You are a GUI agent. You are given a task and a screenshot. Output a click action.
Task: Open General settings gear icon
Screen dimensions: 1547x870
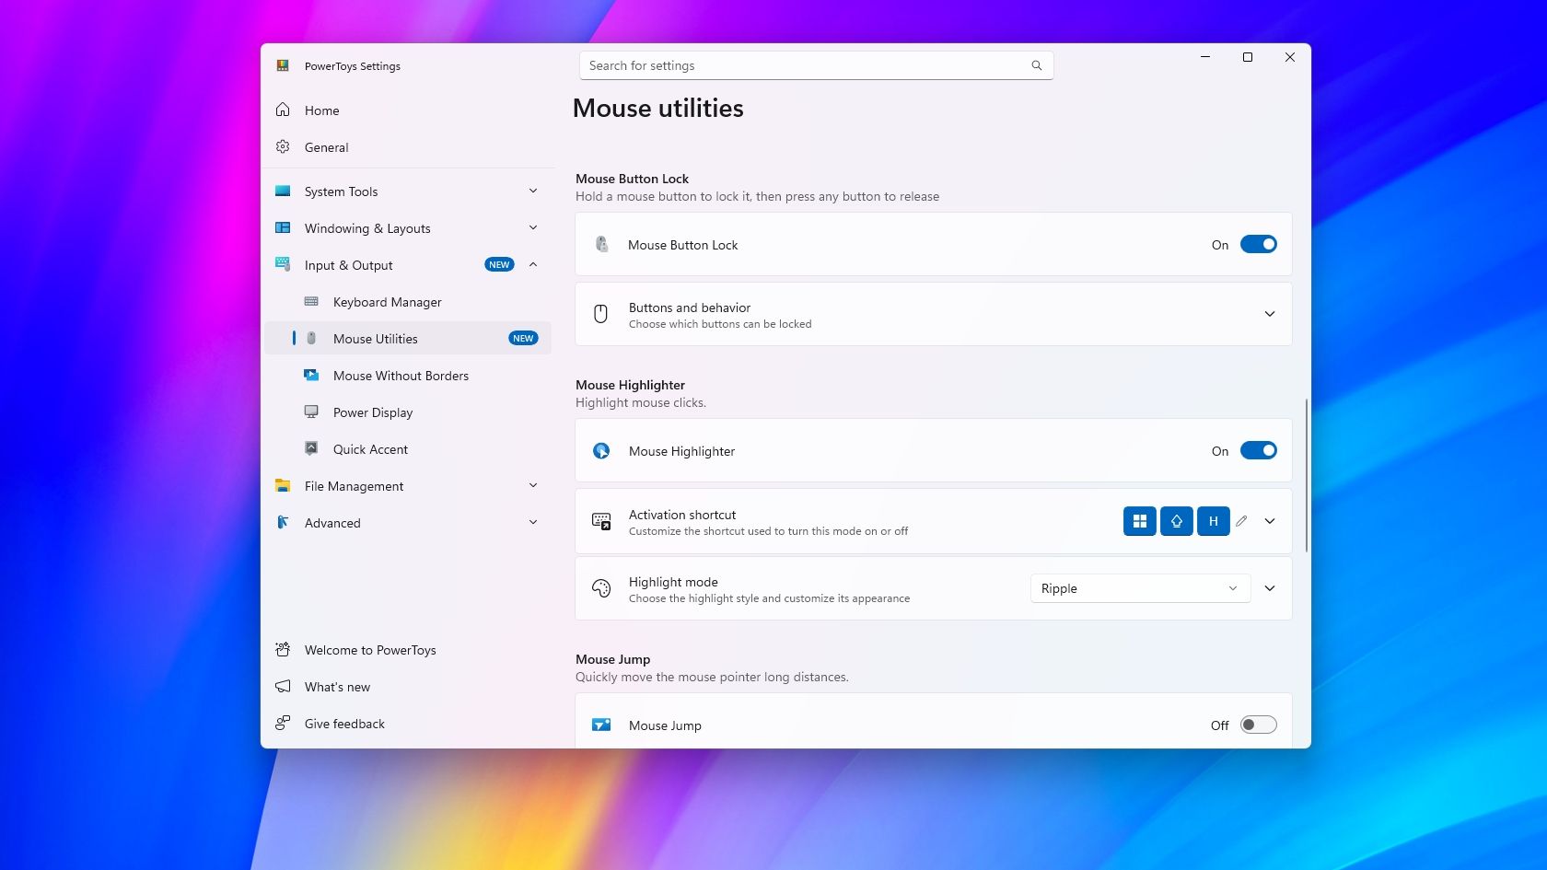coord(283,146)
